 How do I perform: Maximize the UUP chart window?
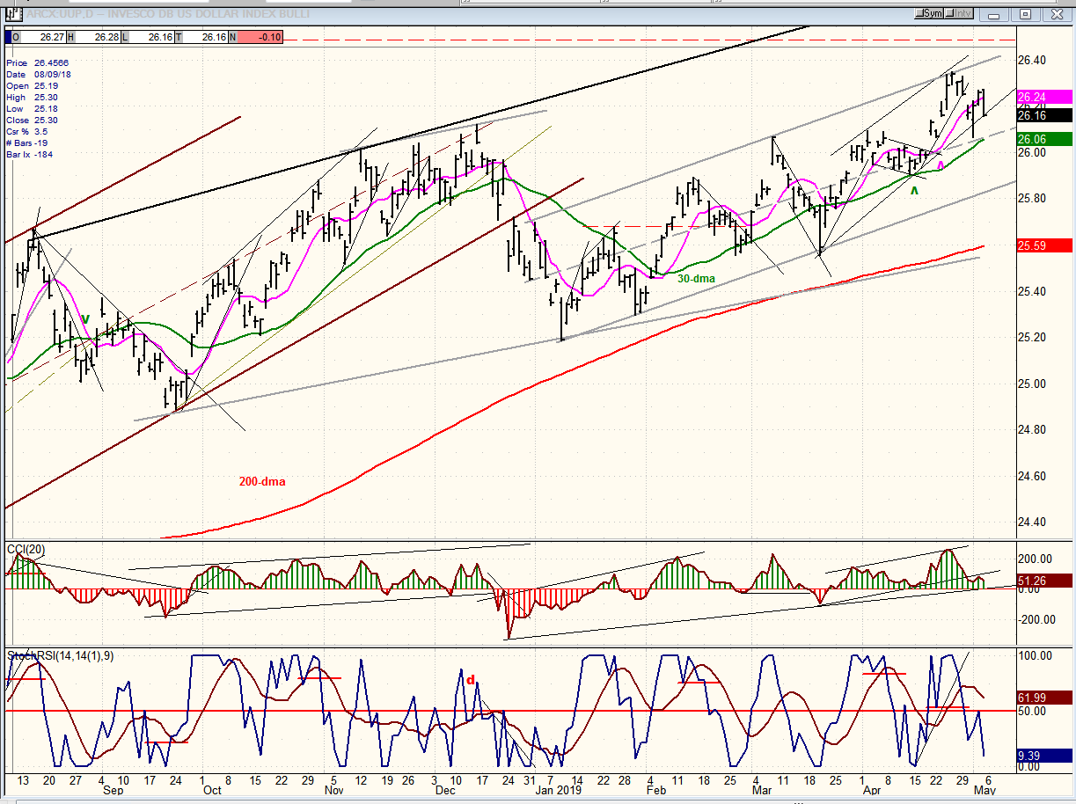pyautogui.click(x=1025, y=13)
